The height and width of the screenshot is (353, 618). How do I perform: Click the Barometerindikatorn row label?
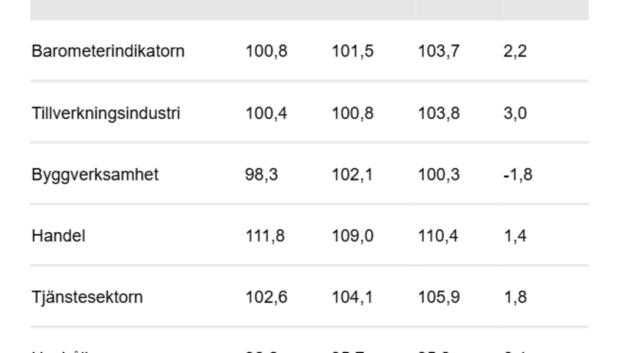[108, 51]
